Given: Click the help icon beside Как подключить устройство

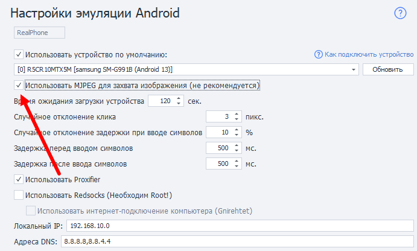Looking at the screenshot, I should [319, 54].
